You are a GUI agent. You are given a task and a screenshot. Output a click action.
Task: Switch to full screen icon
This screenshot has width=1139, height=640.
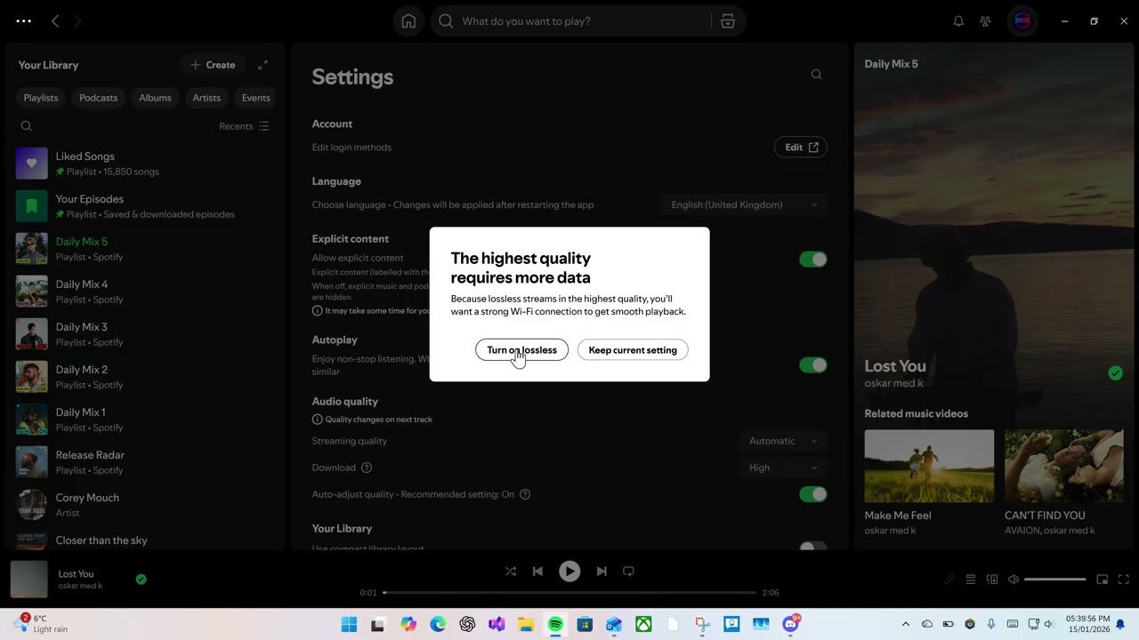point(1123,580)
